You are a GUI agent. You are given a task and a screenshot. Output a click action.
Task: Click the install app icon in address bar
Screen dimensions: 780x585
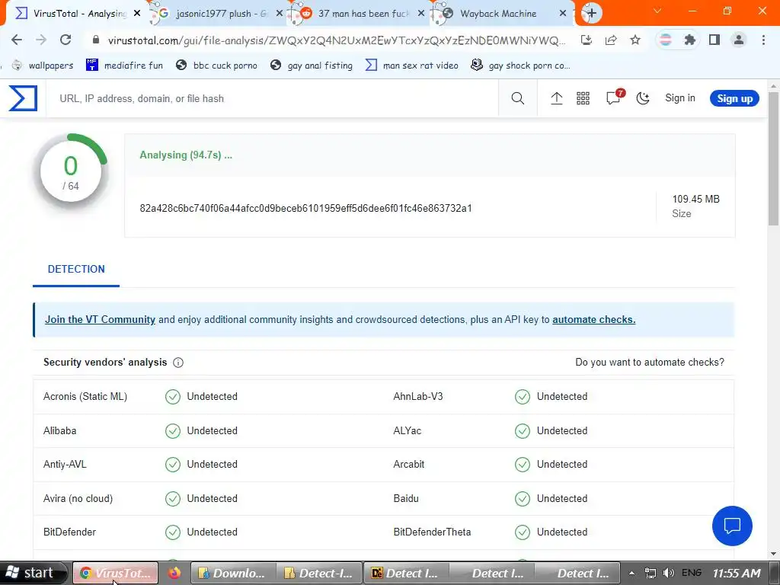click(x=587, y=40)
